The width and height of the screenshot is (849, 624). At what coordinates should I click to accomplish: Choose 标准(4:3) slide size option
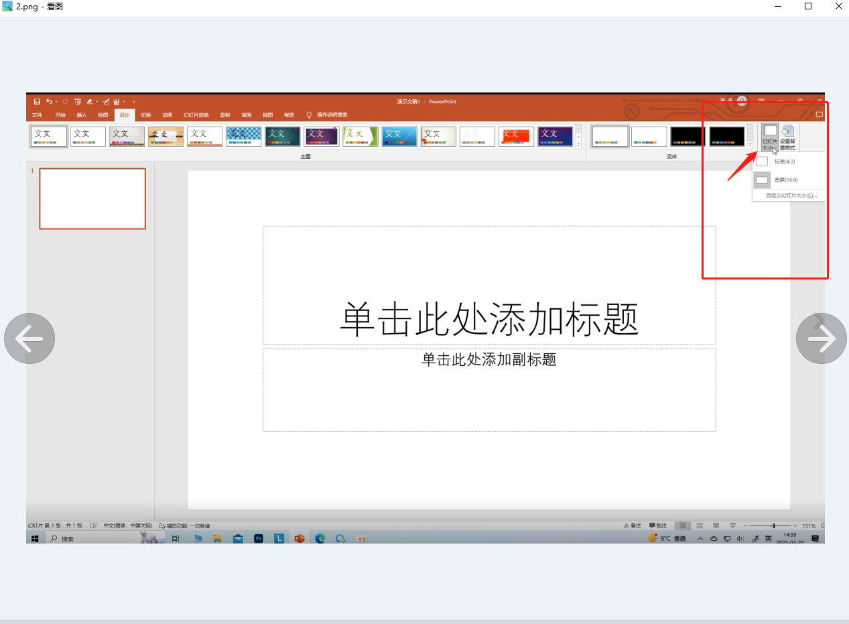click(789, 162)
